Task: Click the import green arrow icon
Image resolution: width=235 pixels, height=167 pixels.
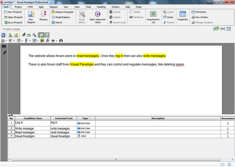Action: point(10,35)
